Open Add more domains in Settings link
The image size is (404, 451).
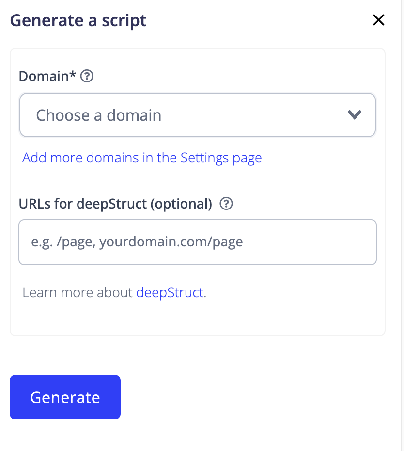coord(142,158)
